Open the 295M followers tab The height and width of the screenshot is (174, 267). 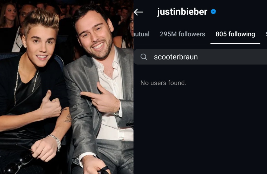click(x=182, y=34)
